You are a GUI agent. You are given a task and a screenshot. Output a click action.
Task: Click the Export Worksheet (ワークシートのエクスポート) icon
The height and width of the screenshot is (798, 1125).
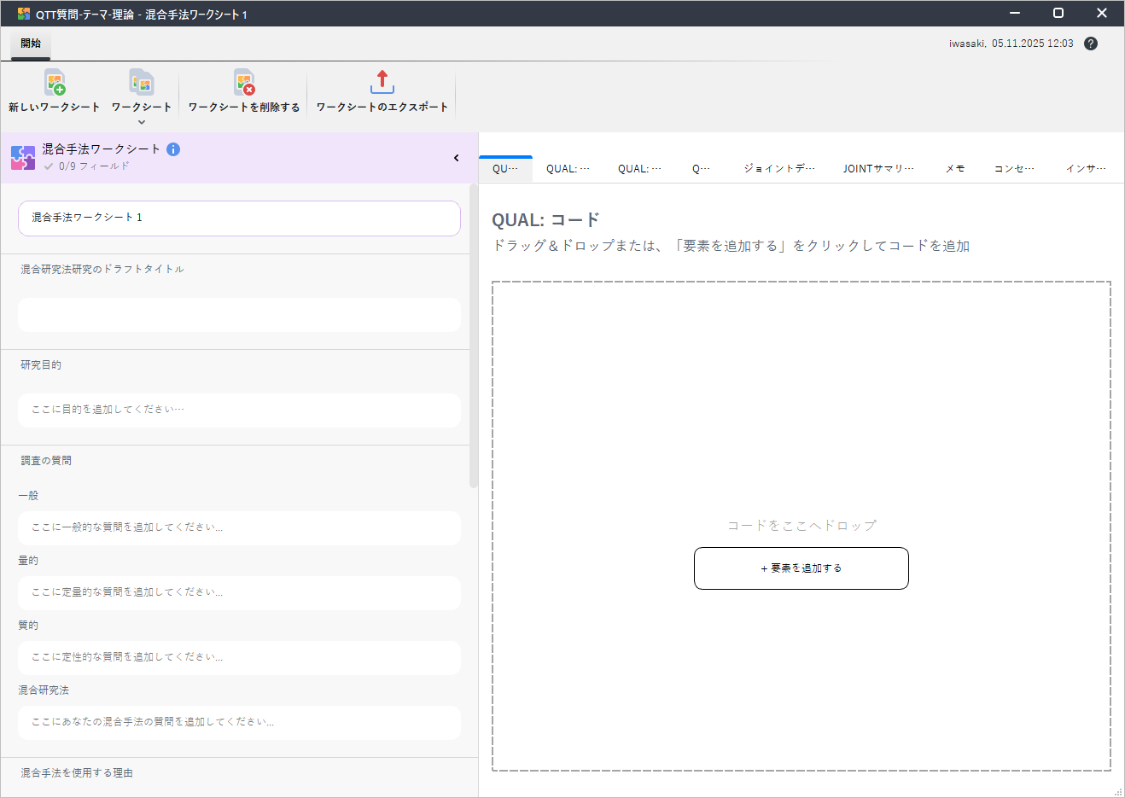tap(382, 83)
